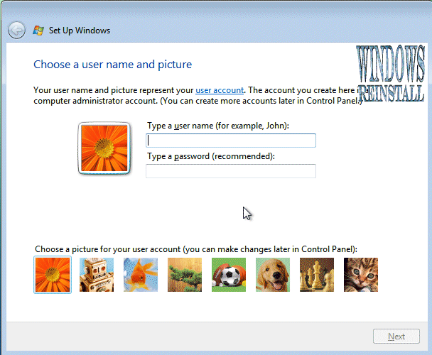Choose the toy robot account picture
The width and height of the screenshot is (432, 355).
(x=97, y=275)
